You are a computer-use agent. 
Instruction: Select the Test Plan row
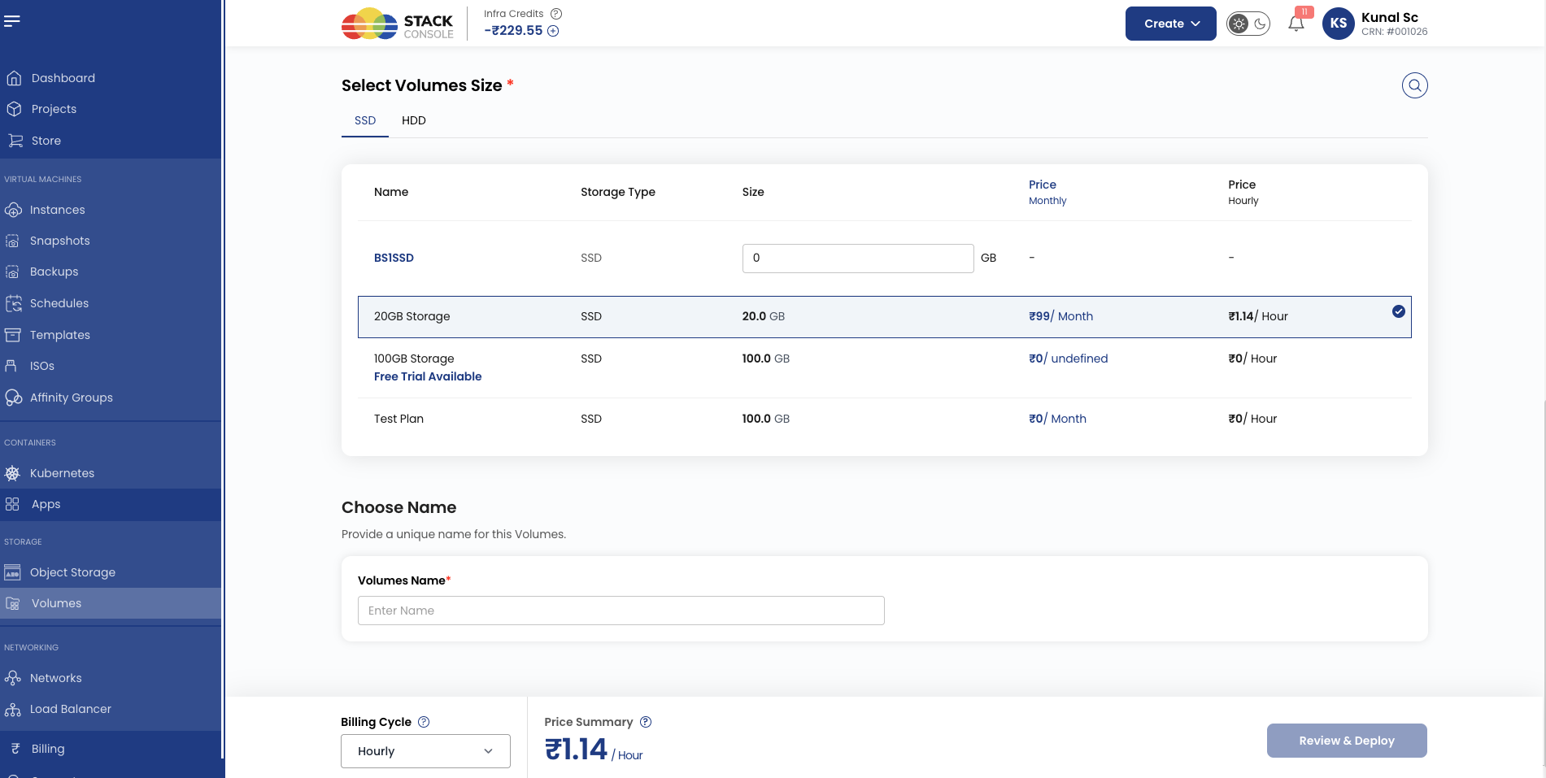[x=885, y=419]
